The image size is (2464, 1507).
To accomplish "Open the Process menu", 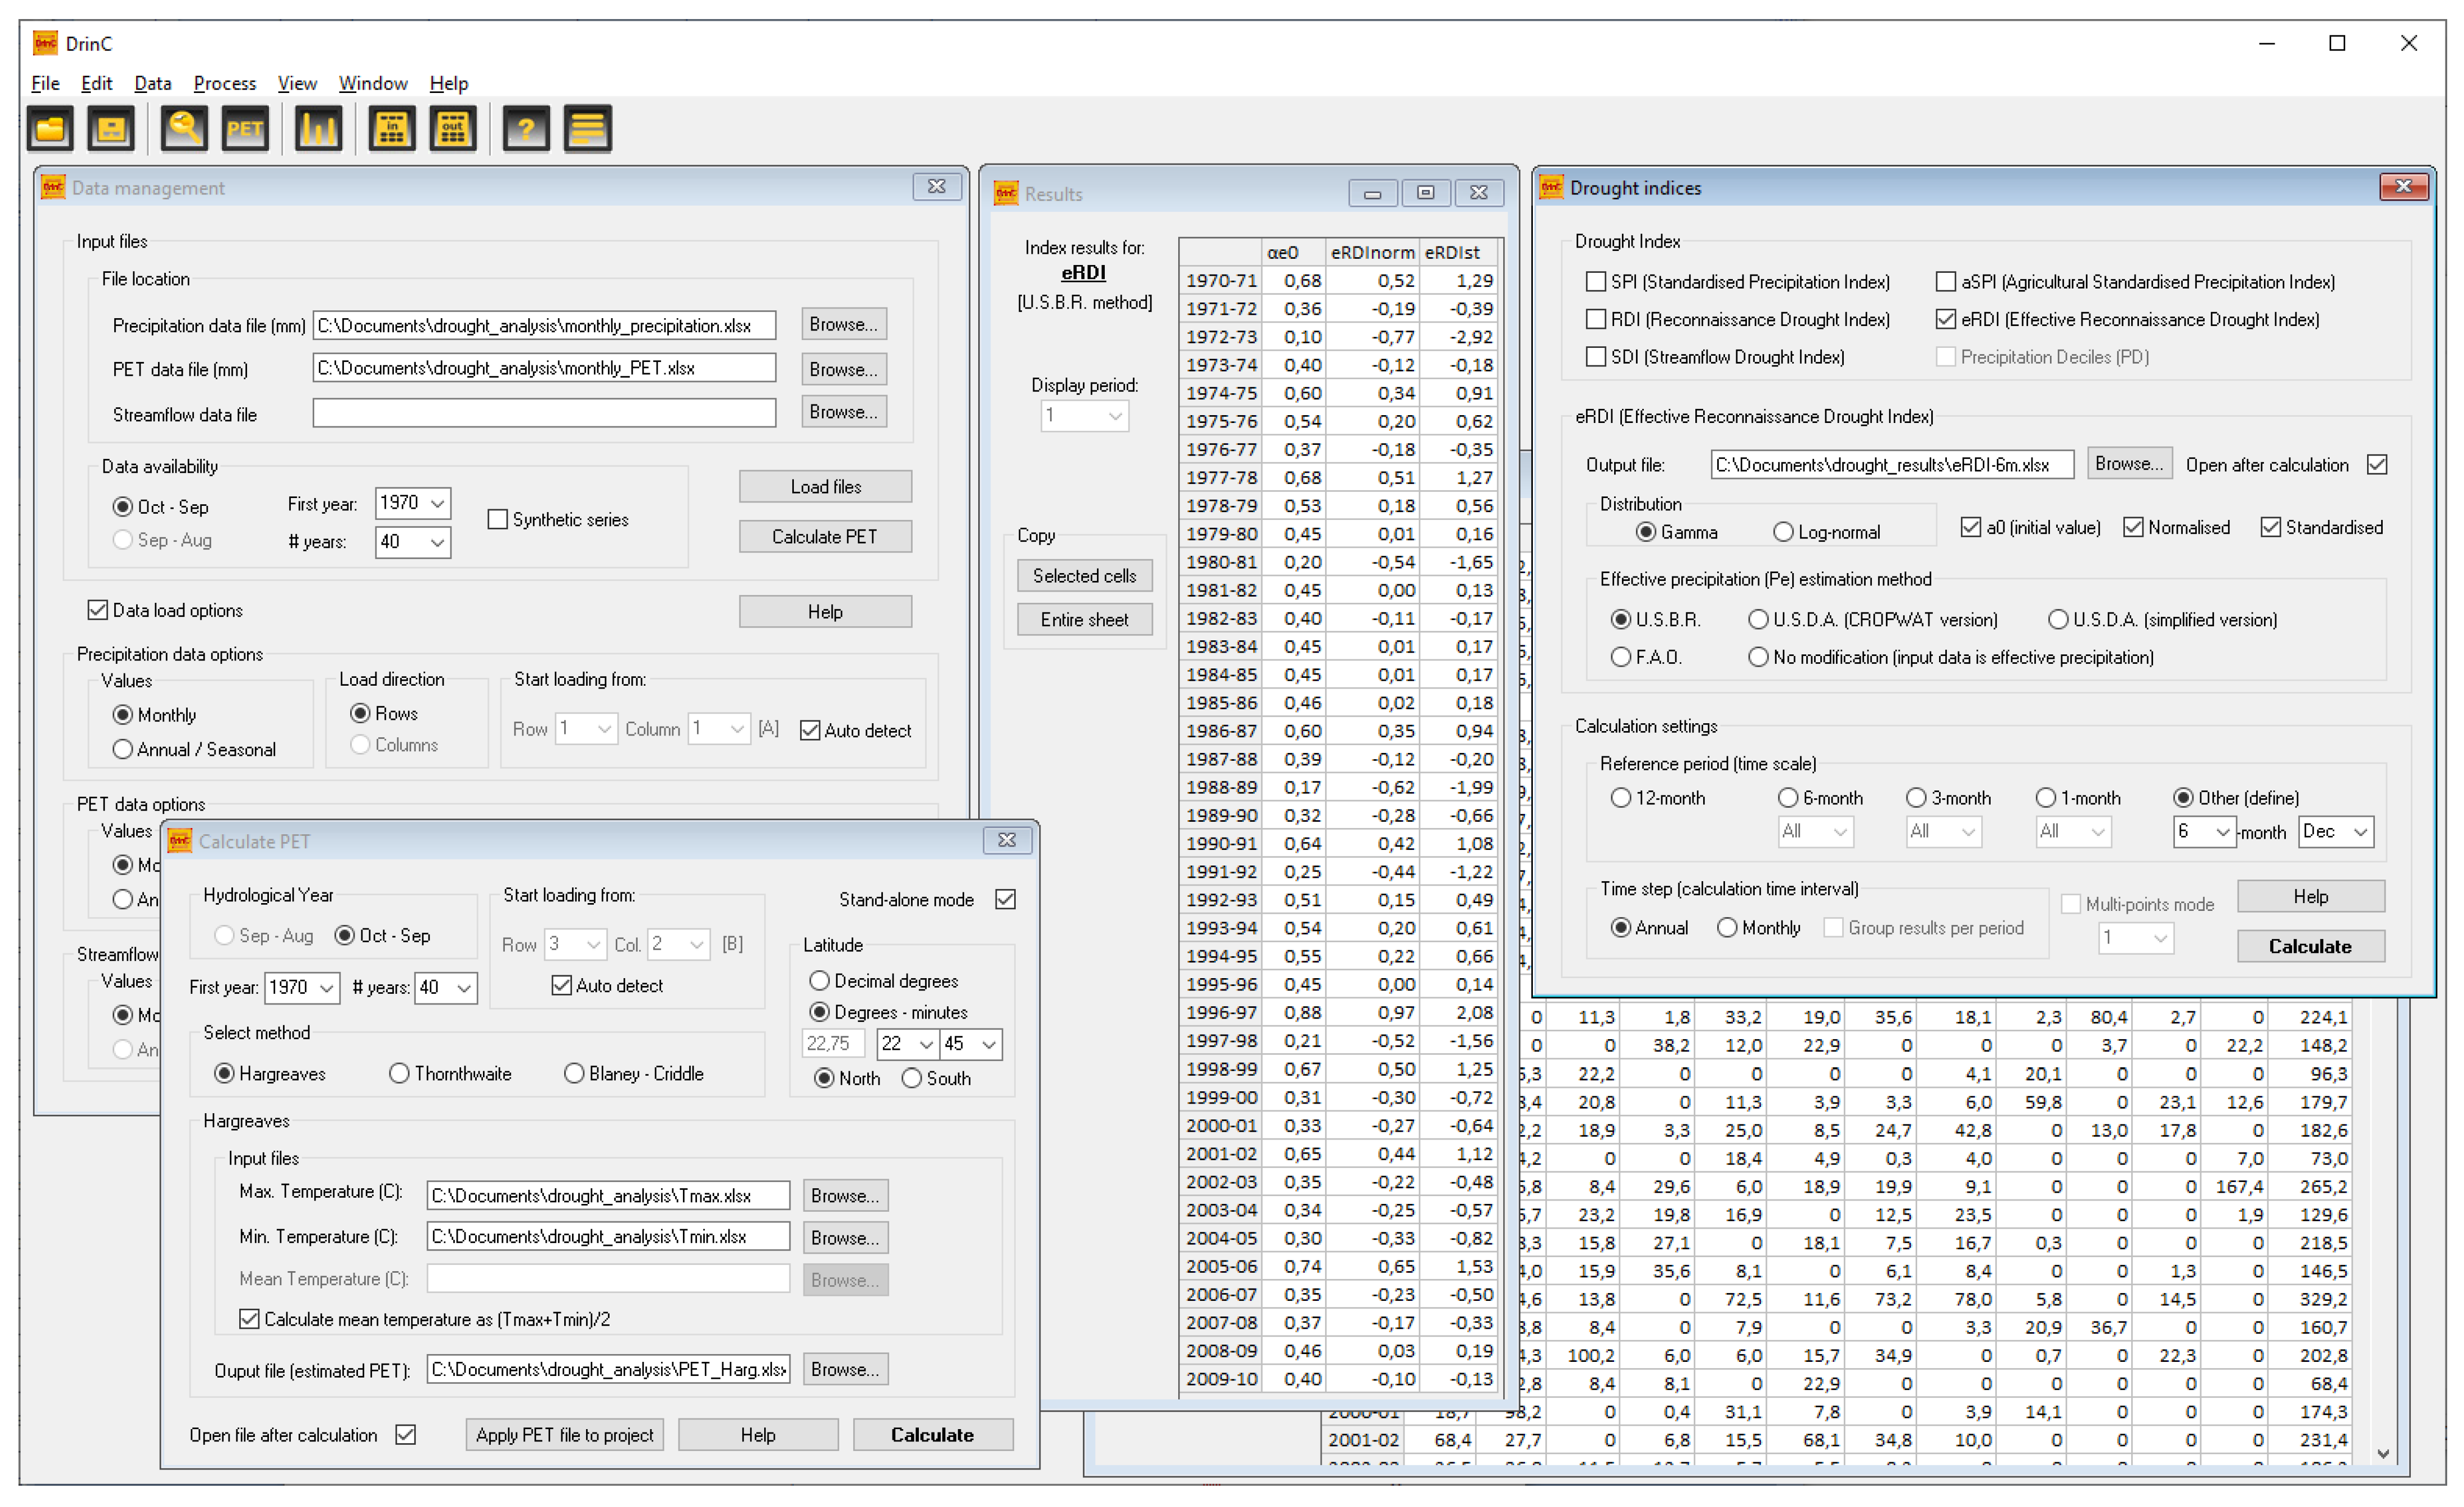I will [x=224, y=83].
